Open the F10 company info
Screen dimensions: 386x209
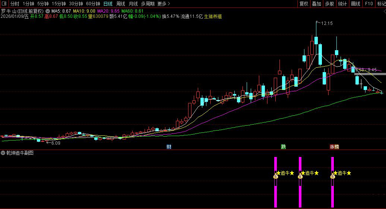(369, 4)
